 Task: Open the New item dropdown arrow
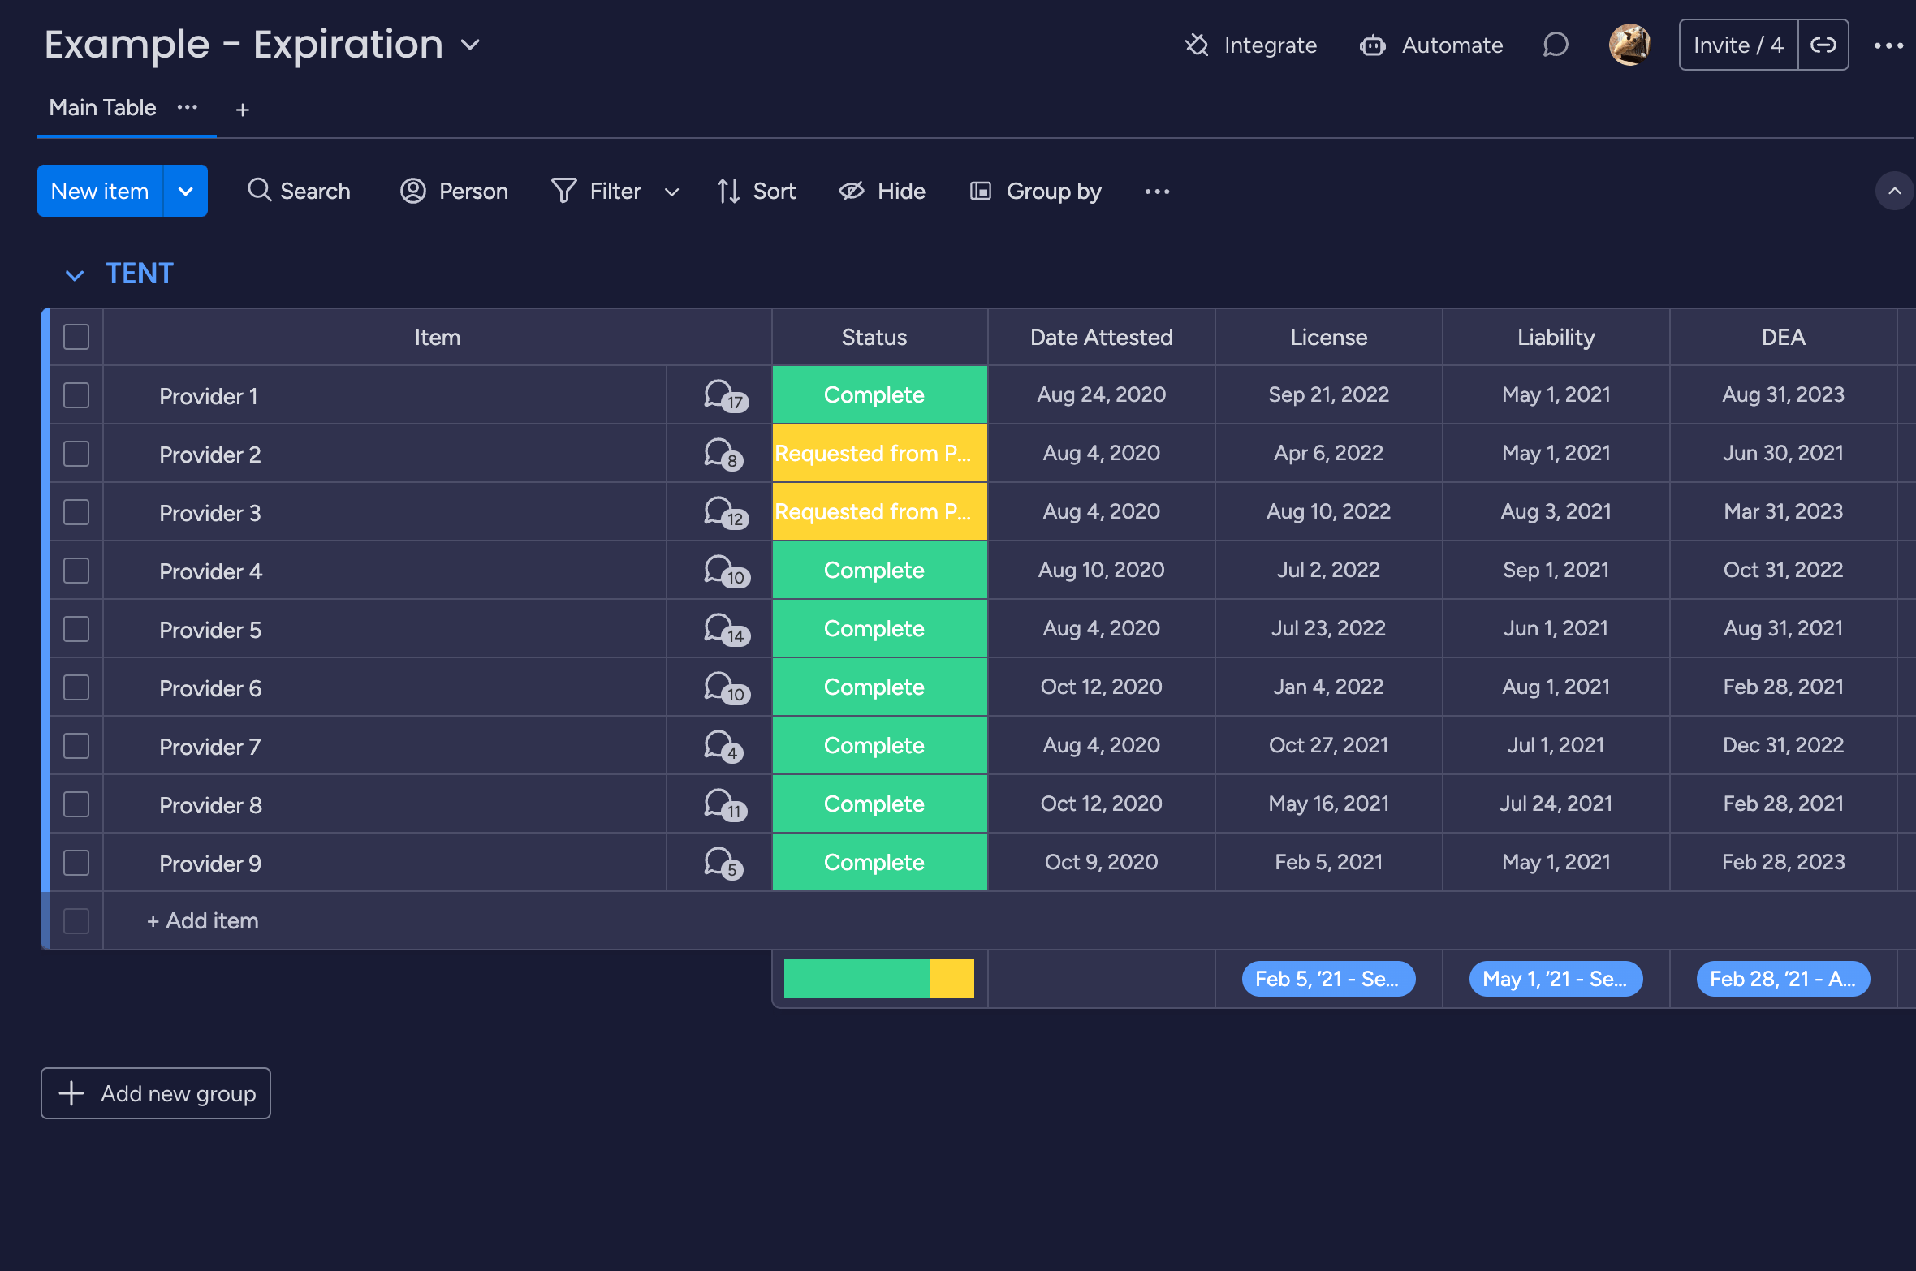pyautogui.click(x=186, y=192)
